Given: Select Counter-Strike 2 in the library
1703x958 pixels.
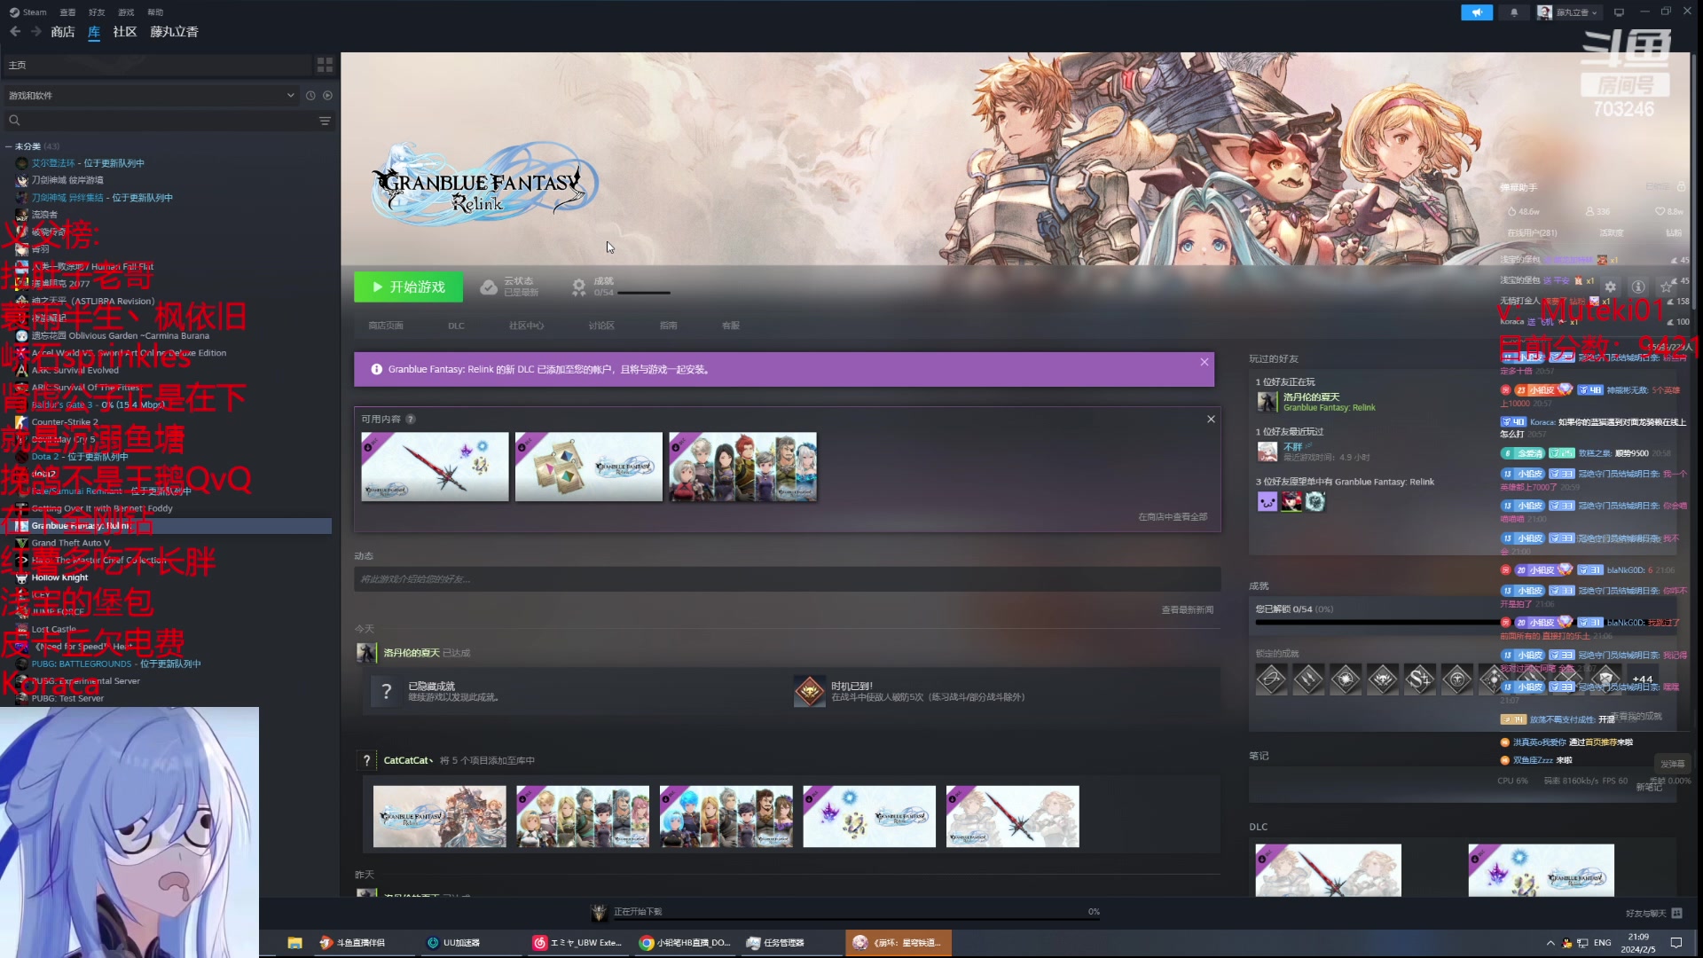Looking at the screenshot, I should tap(65, 422).
